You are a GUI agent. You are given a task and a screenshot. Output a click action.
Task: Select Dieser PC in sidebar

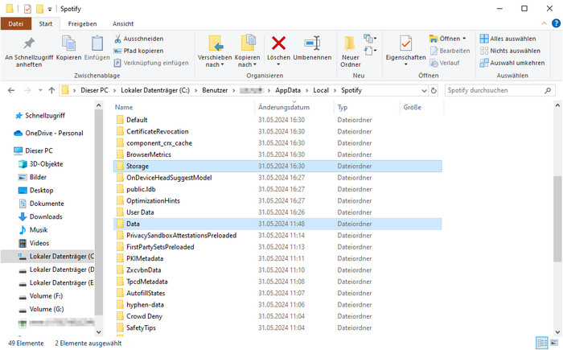pos(39,150)
